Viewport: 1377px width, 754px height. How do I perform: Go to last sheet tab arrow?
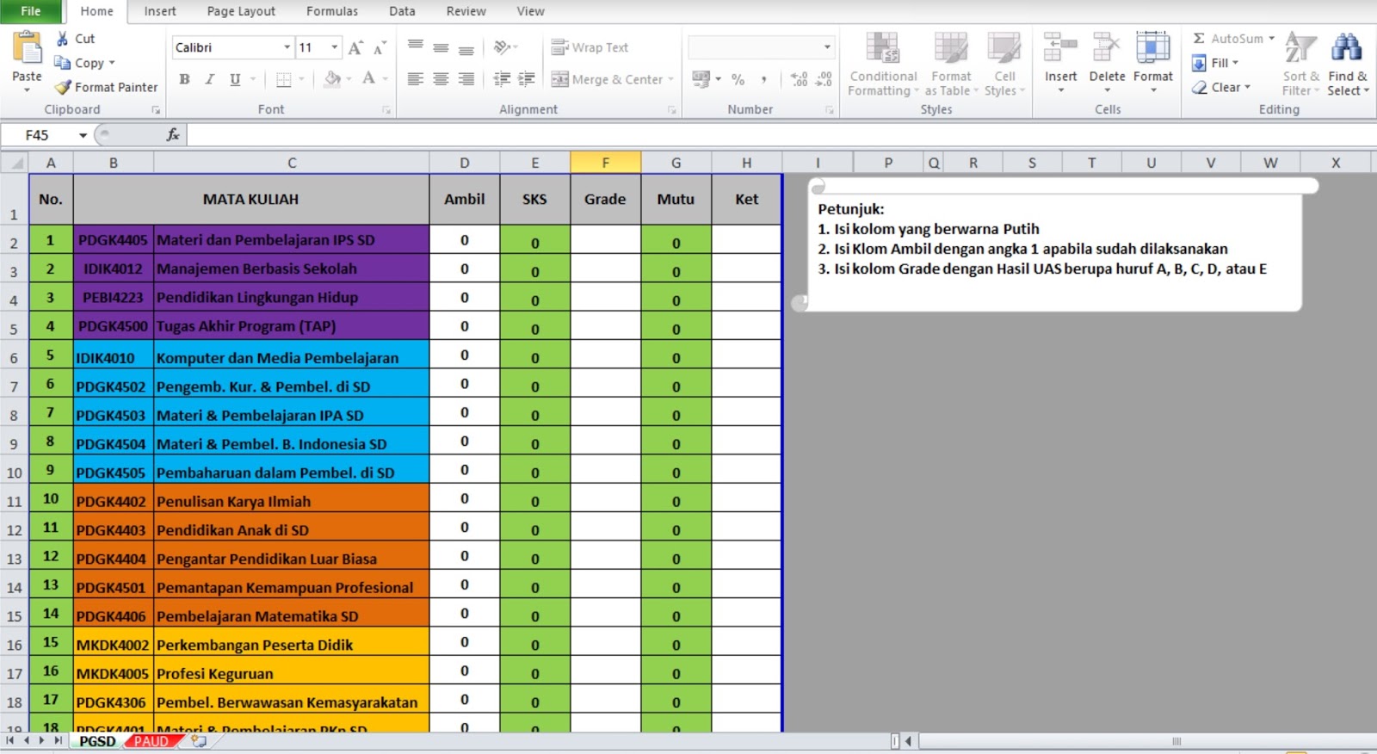(x=58, y=741)
